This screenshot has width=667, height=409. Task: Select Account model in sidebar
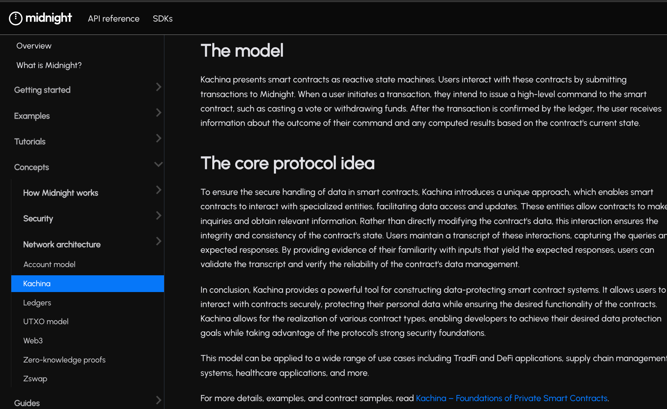click(49, 264)
